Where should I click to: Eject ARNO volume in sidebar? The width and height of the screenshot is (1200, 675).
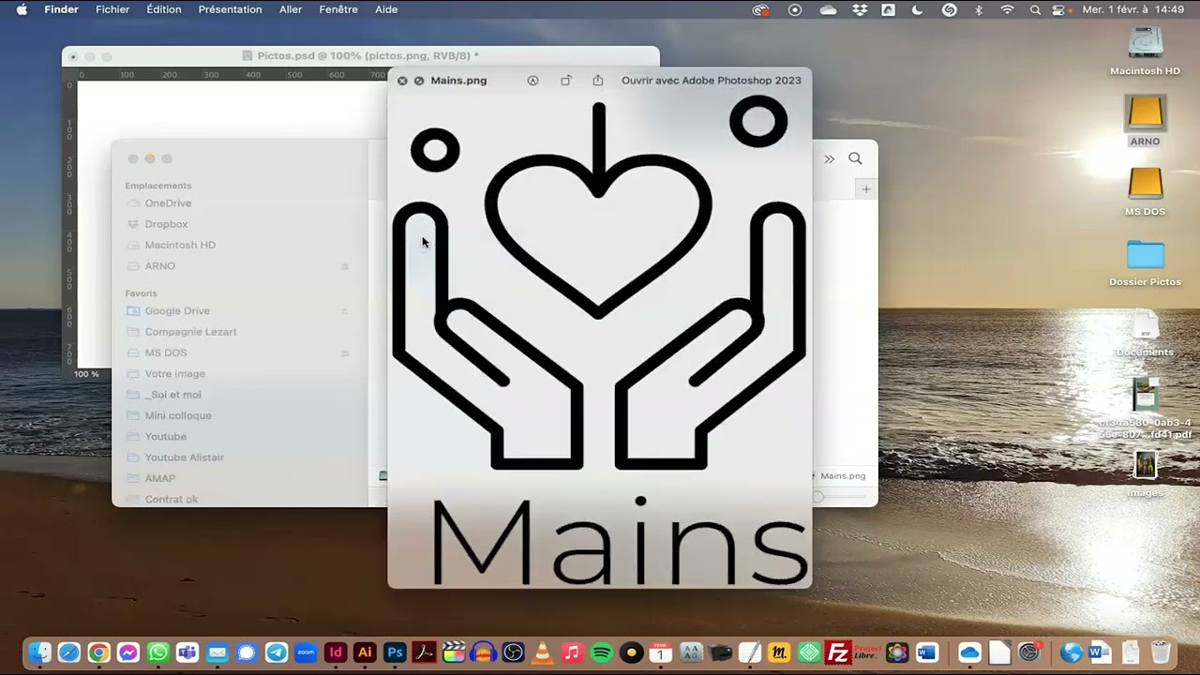345,267
